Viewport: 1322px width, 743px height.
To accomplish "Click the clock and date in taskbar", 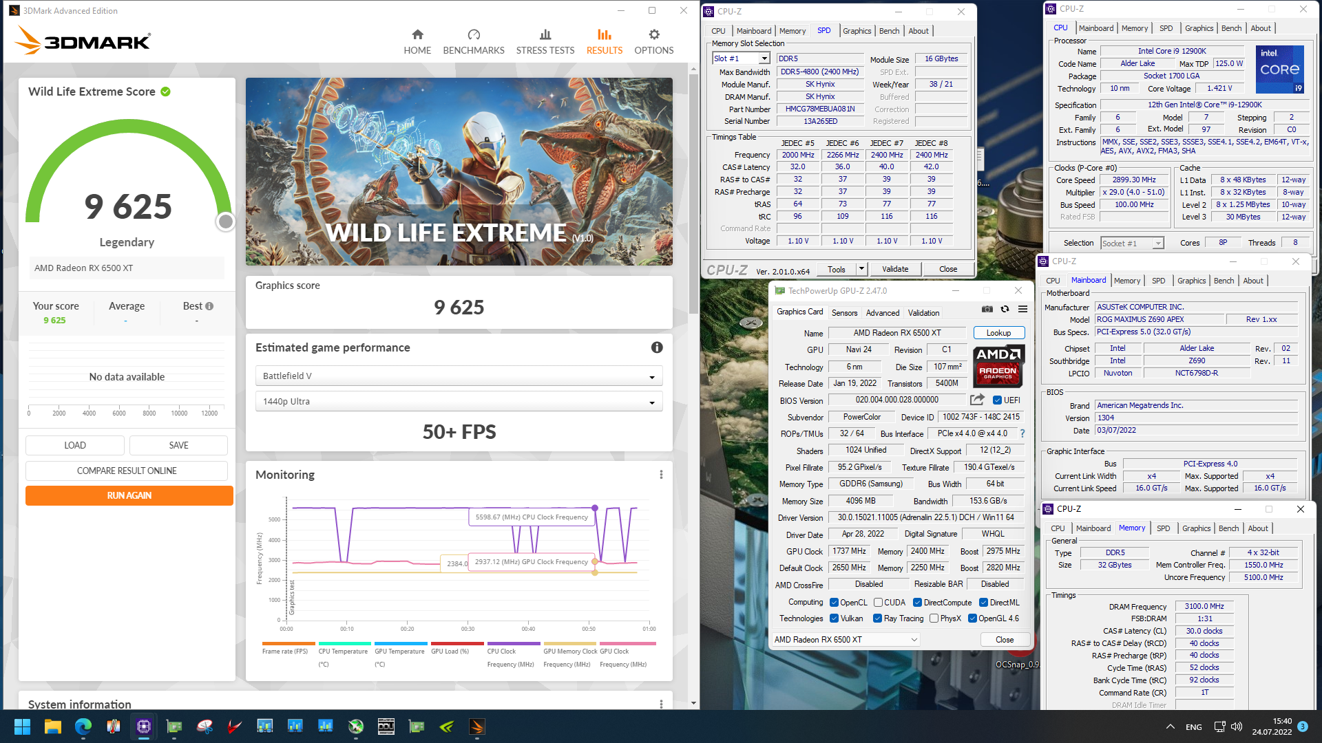I will pyautogui.click(x=1272, y=726).
